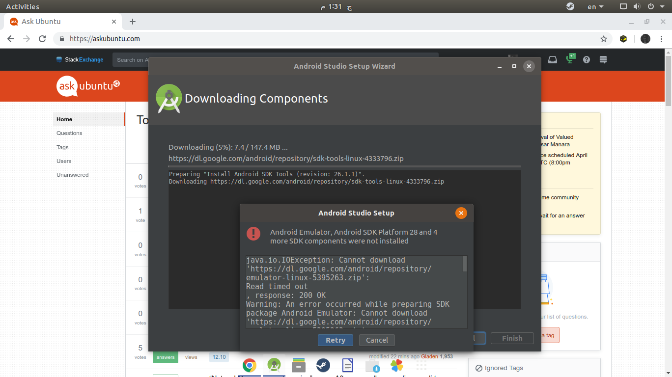Click the Android Studio logo in wizard header
672x377 pixels.
(168, 98)
